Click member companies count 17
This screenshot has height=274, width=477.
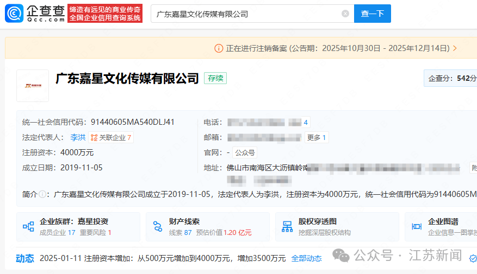tap(71, 233)
